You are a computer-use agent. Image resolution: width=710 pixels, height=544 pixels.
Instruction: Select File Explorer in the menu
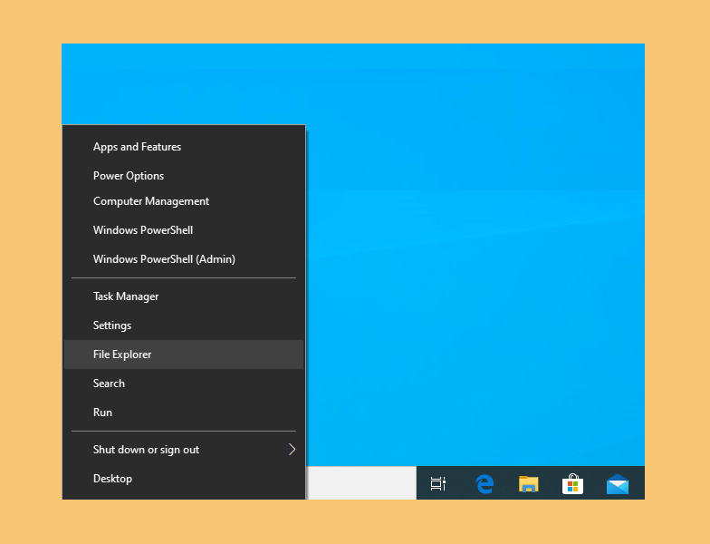click(183, 355)
